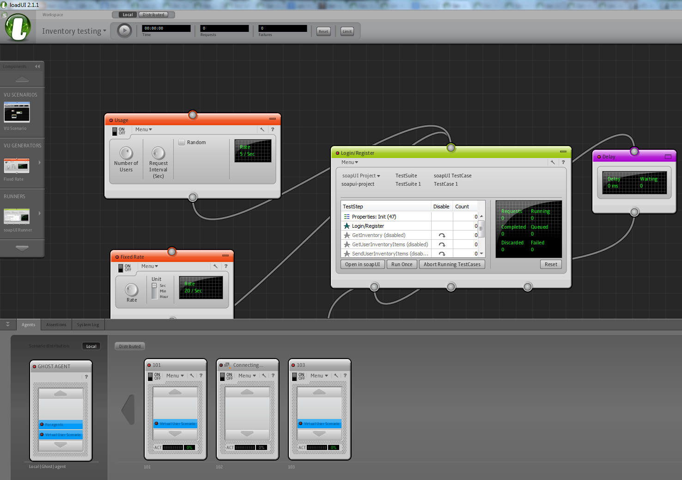Image resolution: width=682 pixels, height=480 pixels.
Task: Collapse the Components panel with double-arrow icon
Action: [x=37, y=67]
